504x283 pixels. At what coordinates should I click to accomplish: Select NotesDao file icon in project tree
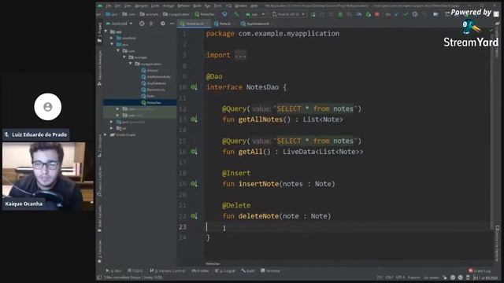point(143,103)
